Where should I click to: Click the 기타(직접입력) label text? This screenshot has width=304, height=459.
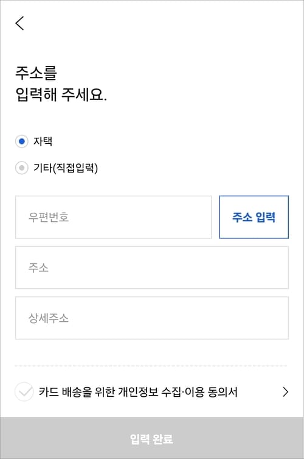[x=66, y=168]
